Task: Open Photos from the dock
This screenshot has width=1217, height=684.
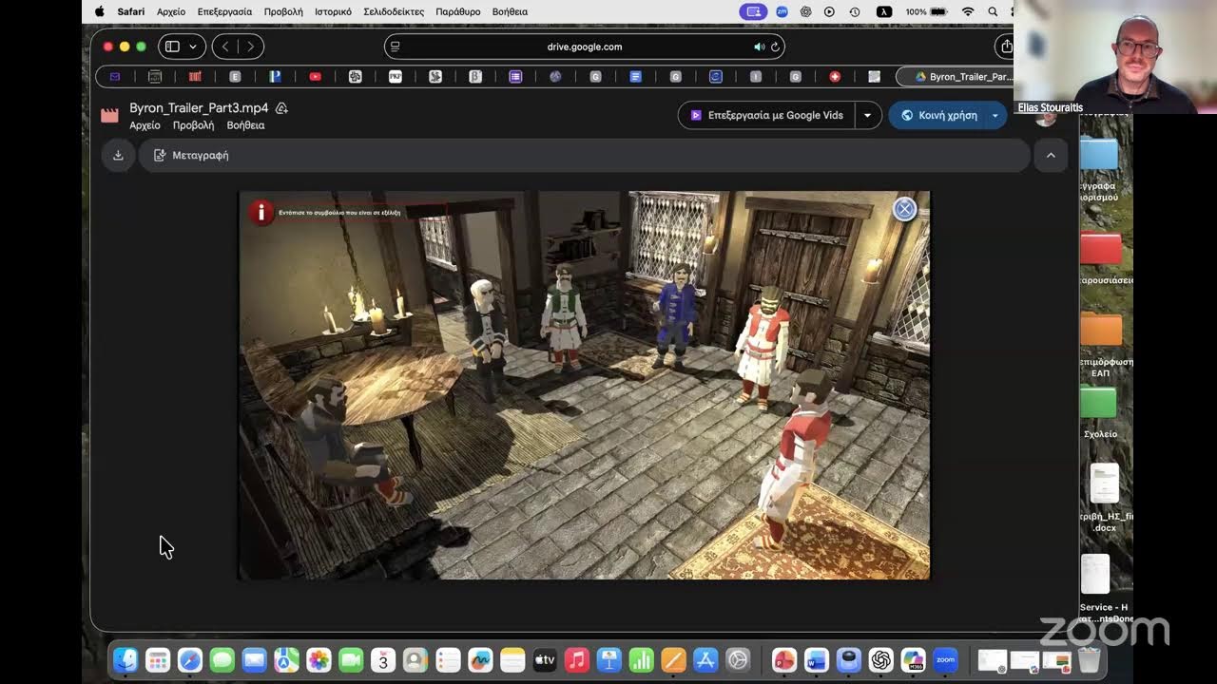Action: point(319,659)
